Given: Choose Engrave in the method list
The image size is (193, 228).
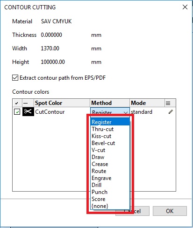Looking at the screenshot, I should point(110,178).
